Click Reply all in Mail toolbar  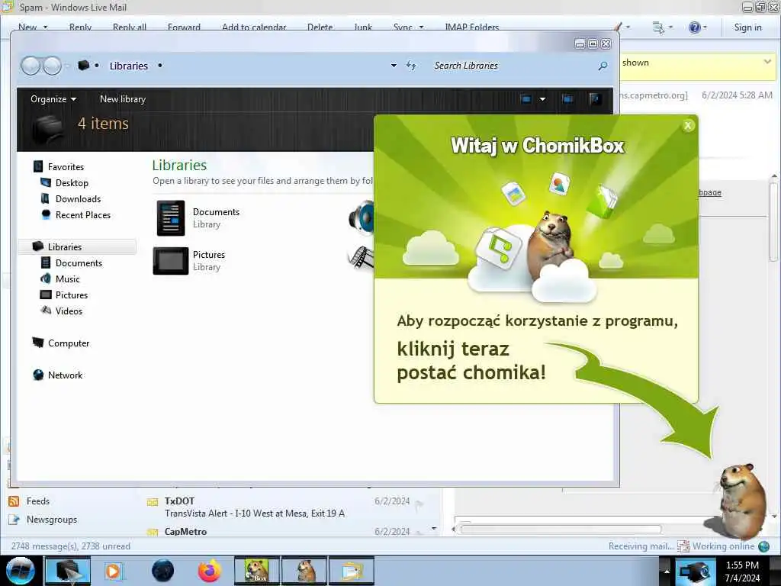(130, 27)
